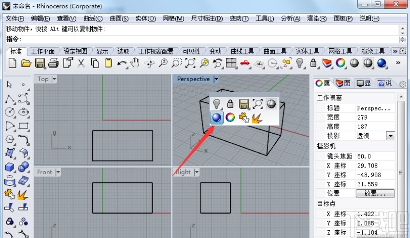Open the four-viewport layout icon

point(231,63)
